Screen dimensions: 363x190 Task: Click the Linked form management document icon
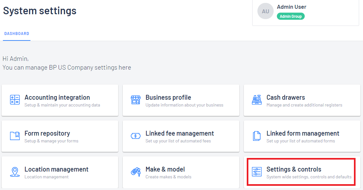pyautogui.click(x=257, y=136)
